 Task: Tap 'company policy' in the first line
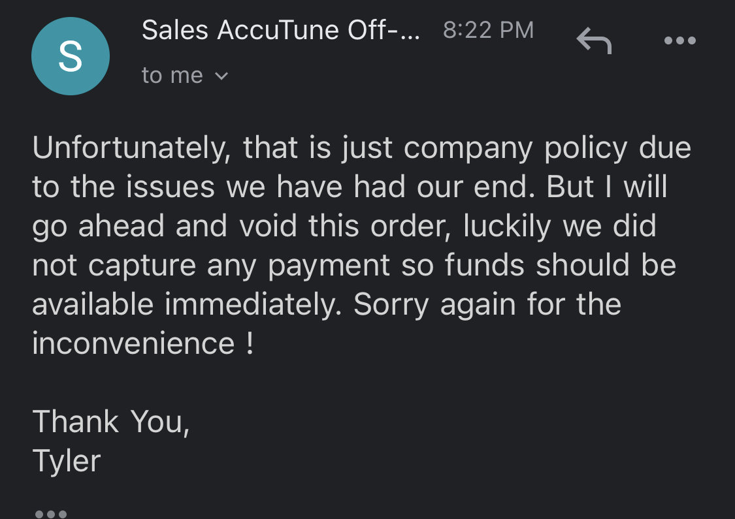tap(515, 149)
